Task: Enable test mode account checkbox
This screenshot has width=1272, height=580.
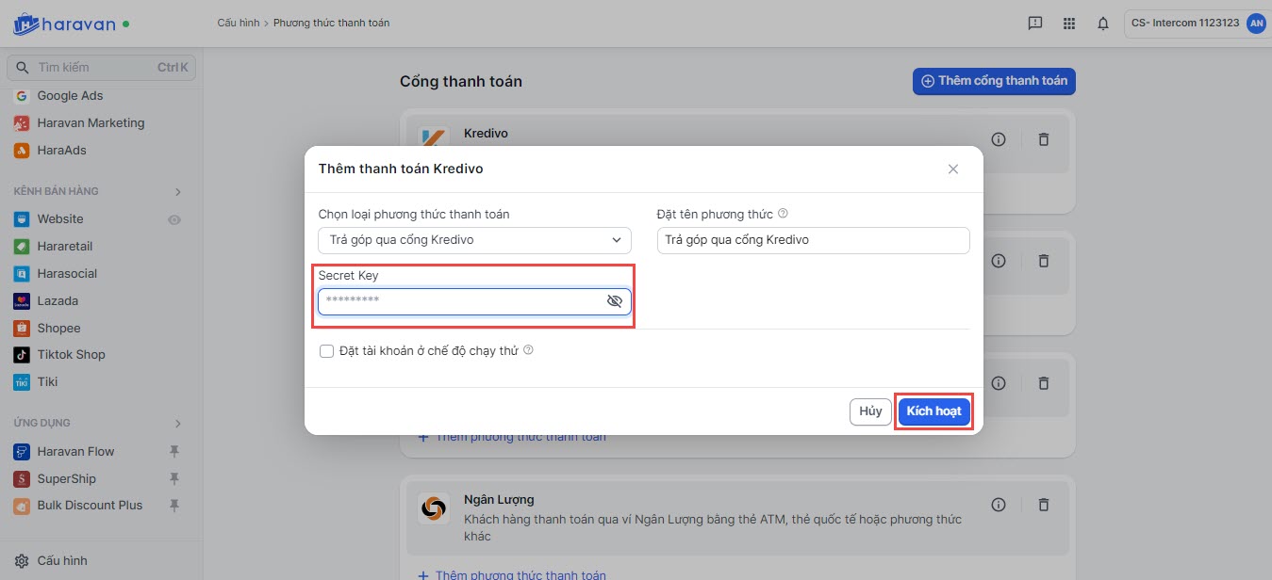Action: [x=327, y=351]
